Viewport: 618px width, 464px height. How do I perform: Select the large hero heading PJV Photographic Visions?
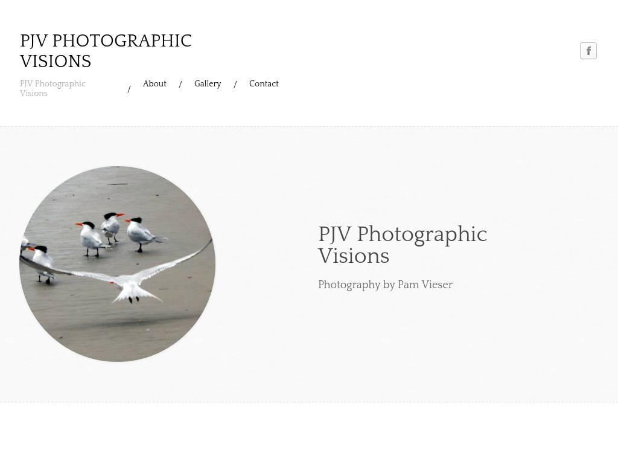403,245
